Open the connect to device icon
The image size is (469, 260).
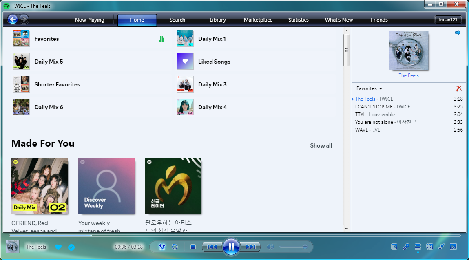click(x=429, y=247)
